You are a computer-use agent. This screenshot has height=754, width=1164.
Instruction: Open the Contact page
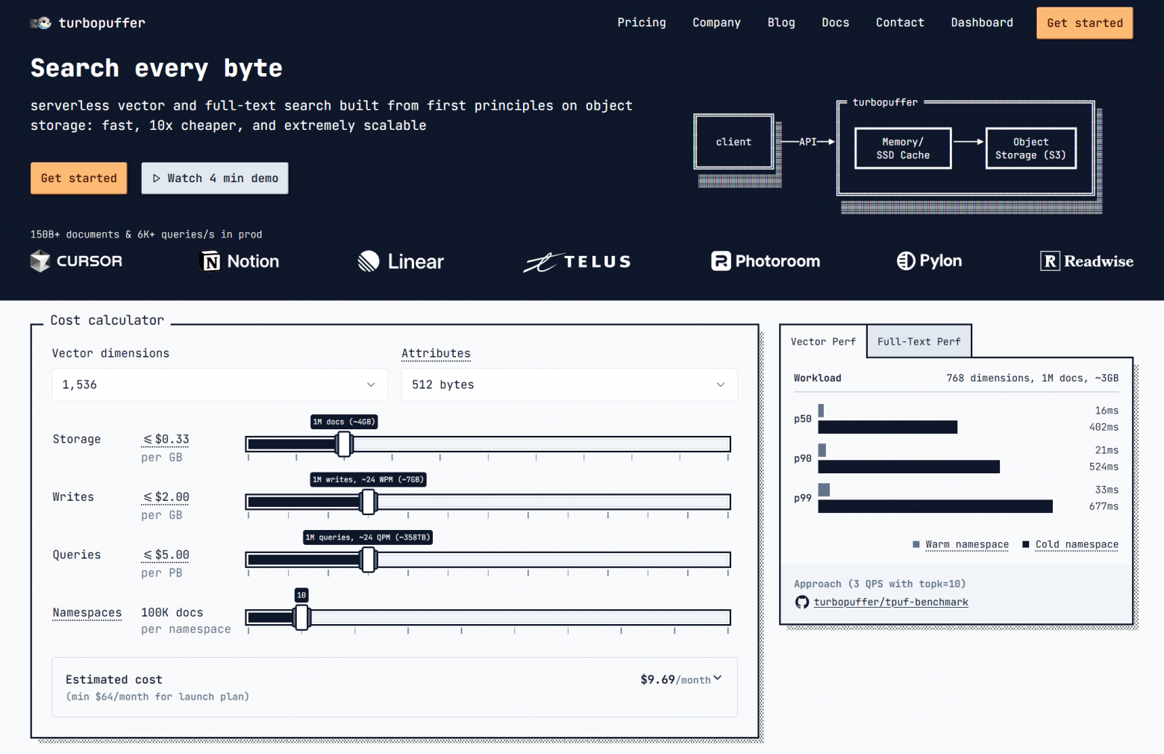pos(900,22)
